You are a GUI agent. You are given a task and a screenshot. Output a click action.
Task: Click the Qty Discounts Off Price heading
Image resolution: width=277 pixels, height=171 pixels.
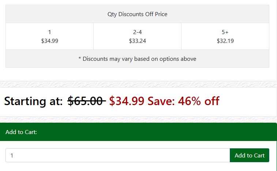point(137,14)
